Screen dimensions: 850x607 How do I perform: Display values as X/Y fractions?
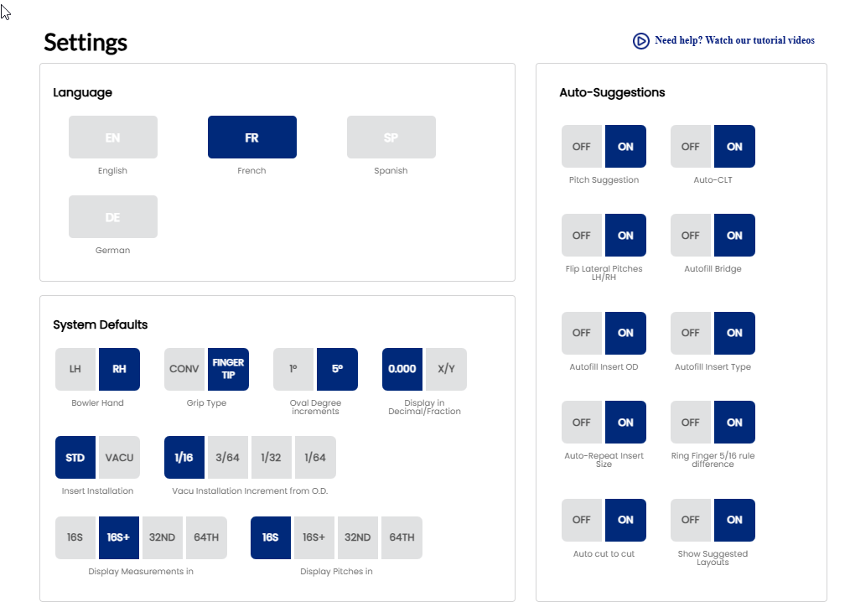[x=446, y=369]
